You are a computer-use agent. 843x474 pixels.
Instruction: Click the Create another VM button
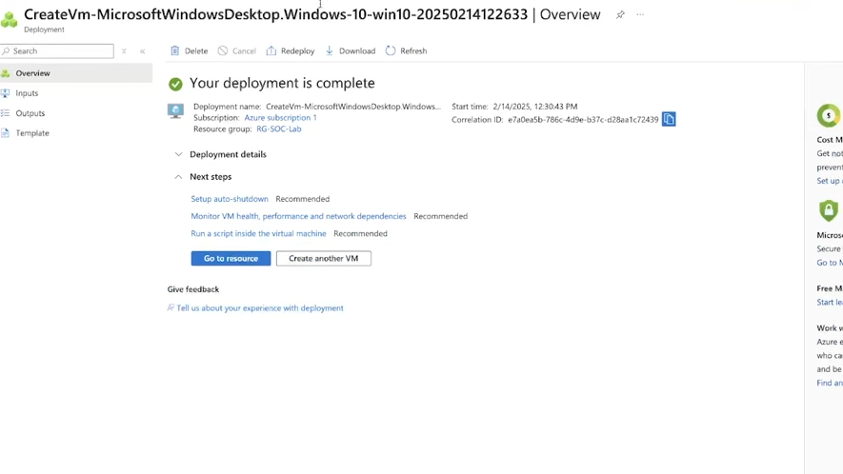[324, 259]
